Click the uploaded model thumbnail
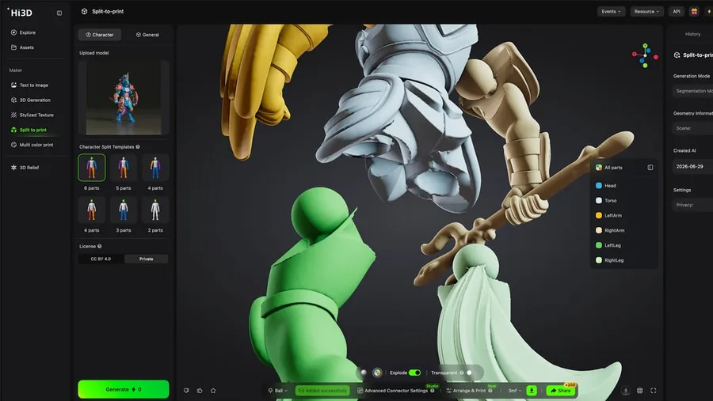 [x=124, y=98]
